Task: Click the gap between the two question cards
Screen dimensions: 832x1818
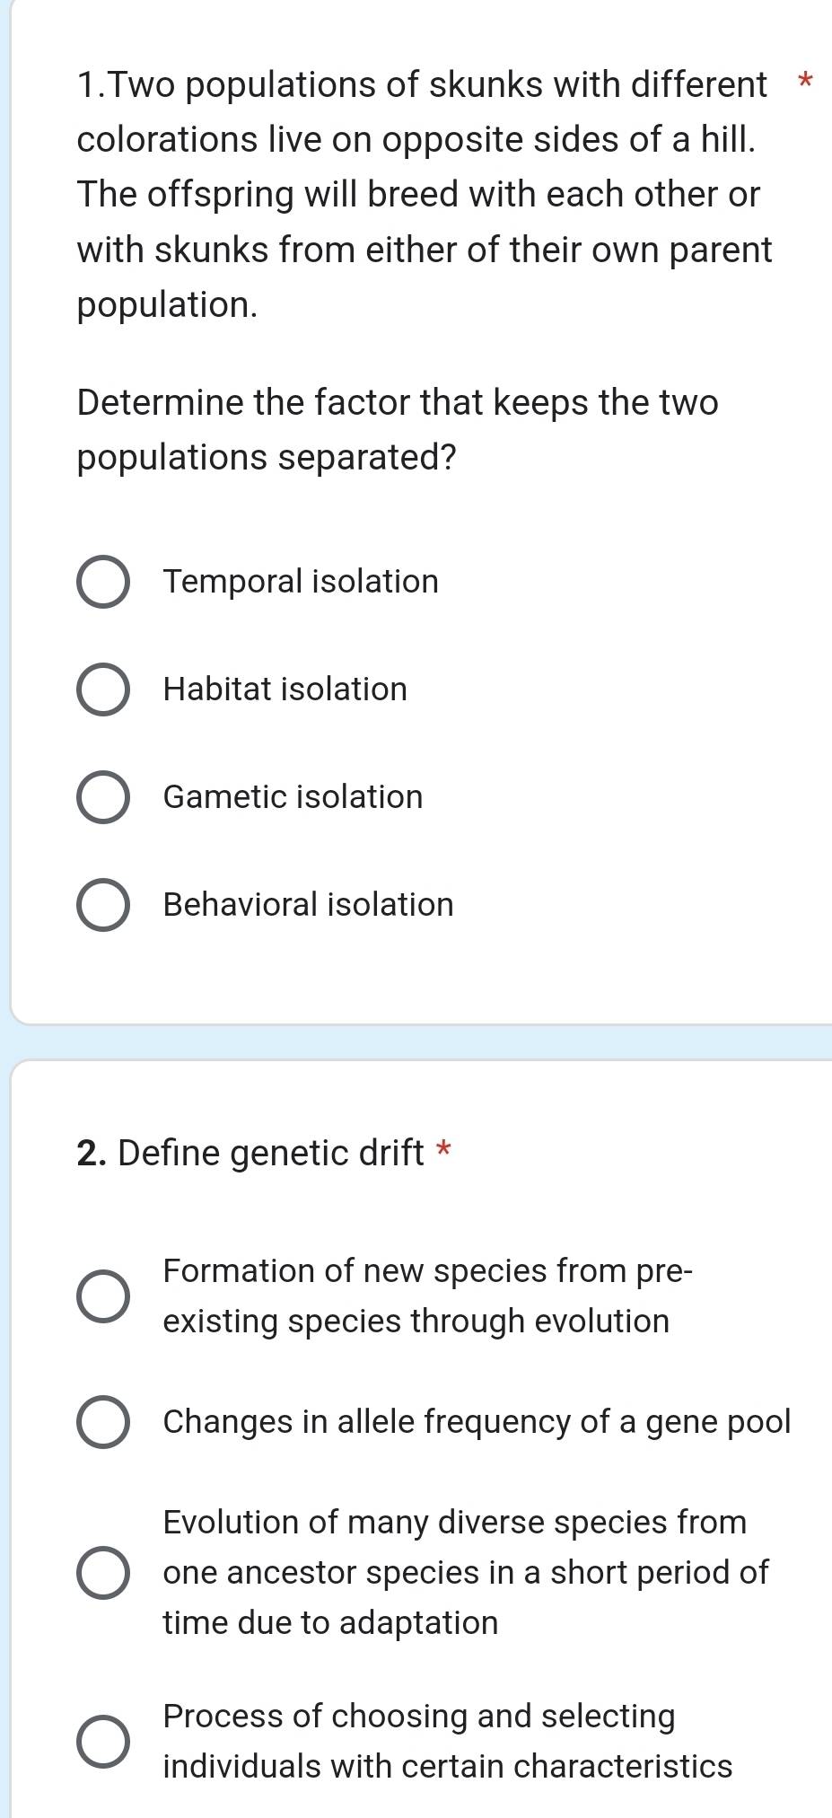Action: [416, 1041]
